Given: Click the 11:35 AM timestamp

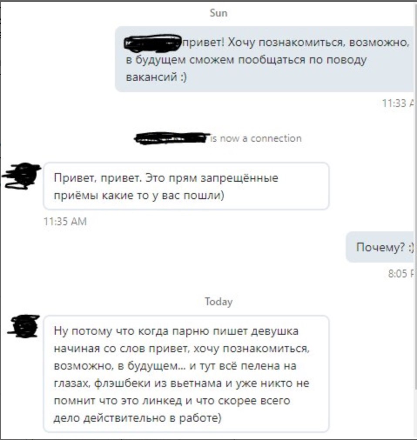Looking at the screenshot, I should click(65, 221).
